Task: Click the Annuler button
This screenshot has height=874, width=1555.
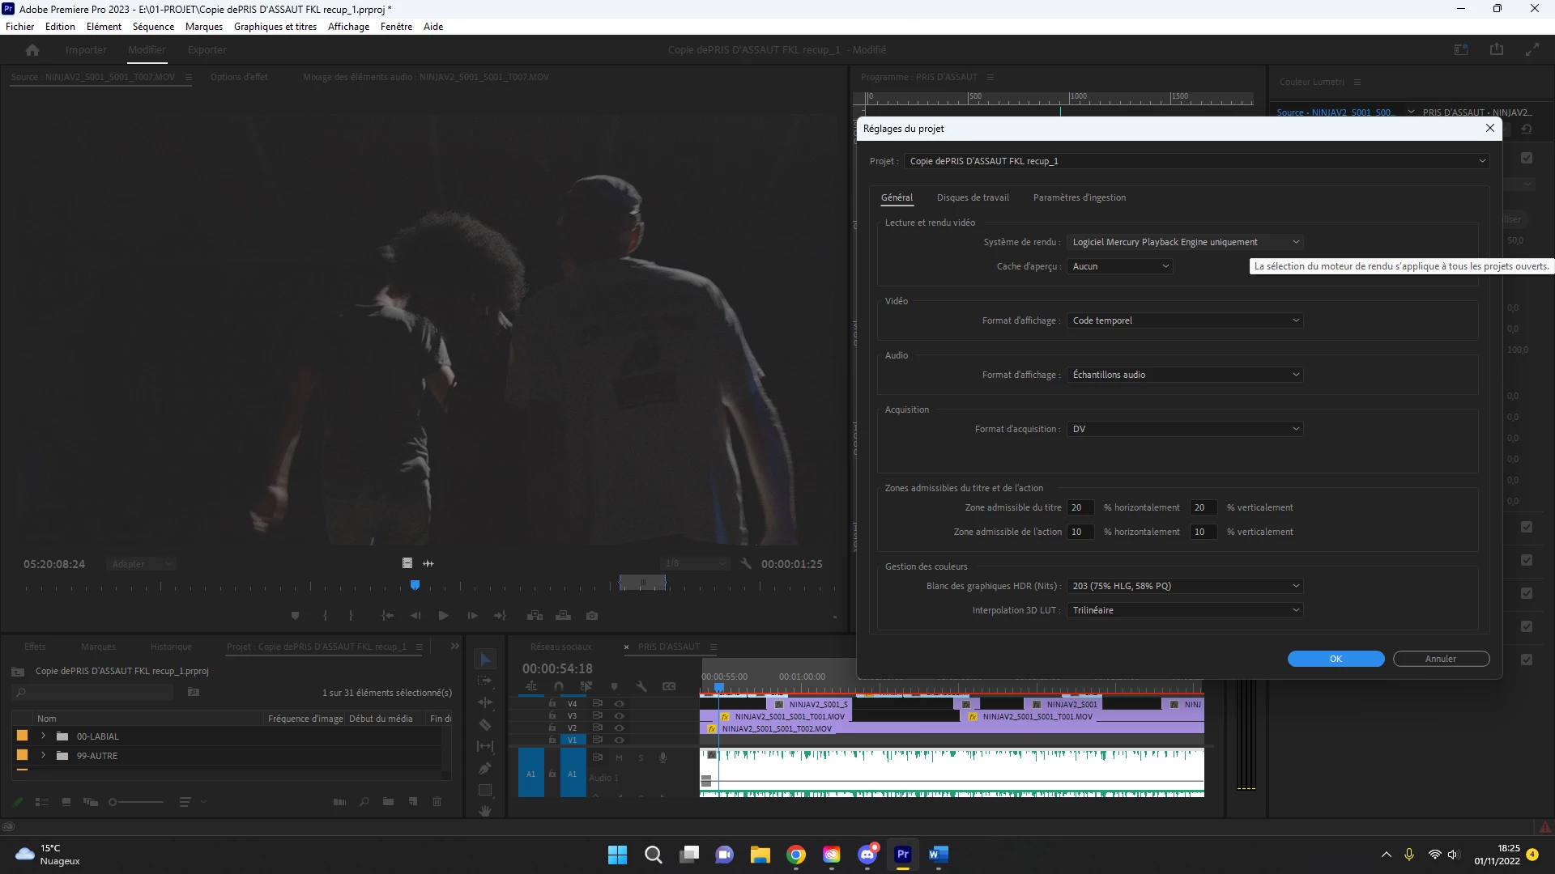Action: click(1441, 659)
